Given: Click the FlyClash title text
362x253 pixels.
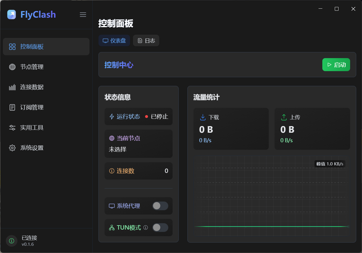Looking at the screenshot, I should [38, 14].
